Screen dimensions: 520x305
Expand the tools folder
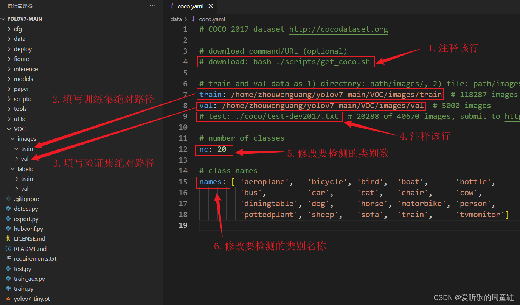[x=9, y=109]
